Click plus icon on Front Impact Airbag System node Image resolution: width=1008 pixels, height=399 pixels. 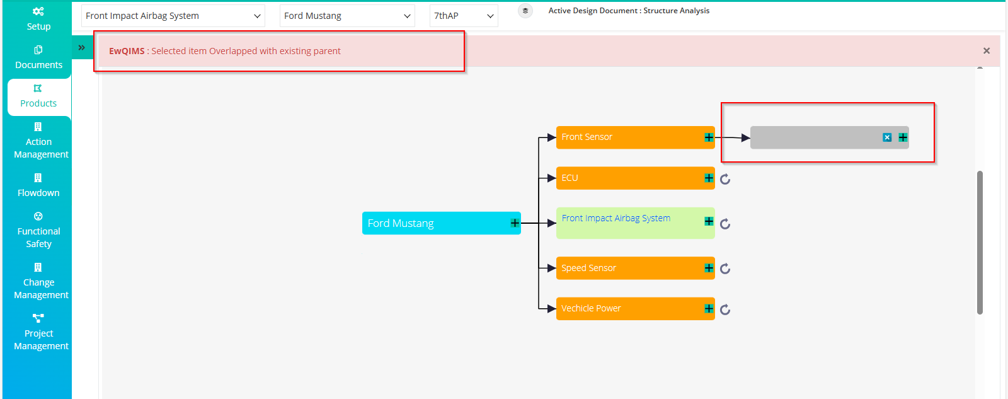point(709,221)
